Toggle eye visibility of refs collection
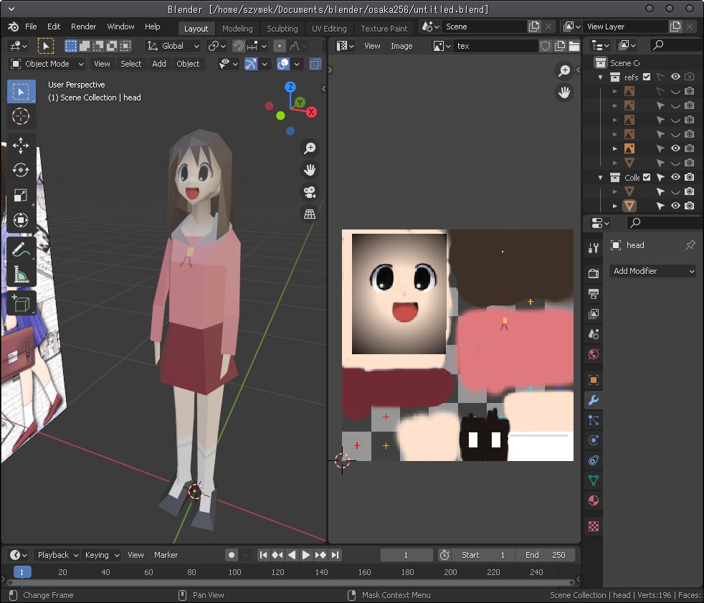704x603 pixels. coord(675,77)
